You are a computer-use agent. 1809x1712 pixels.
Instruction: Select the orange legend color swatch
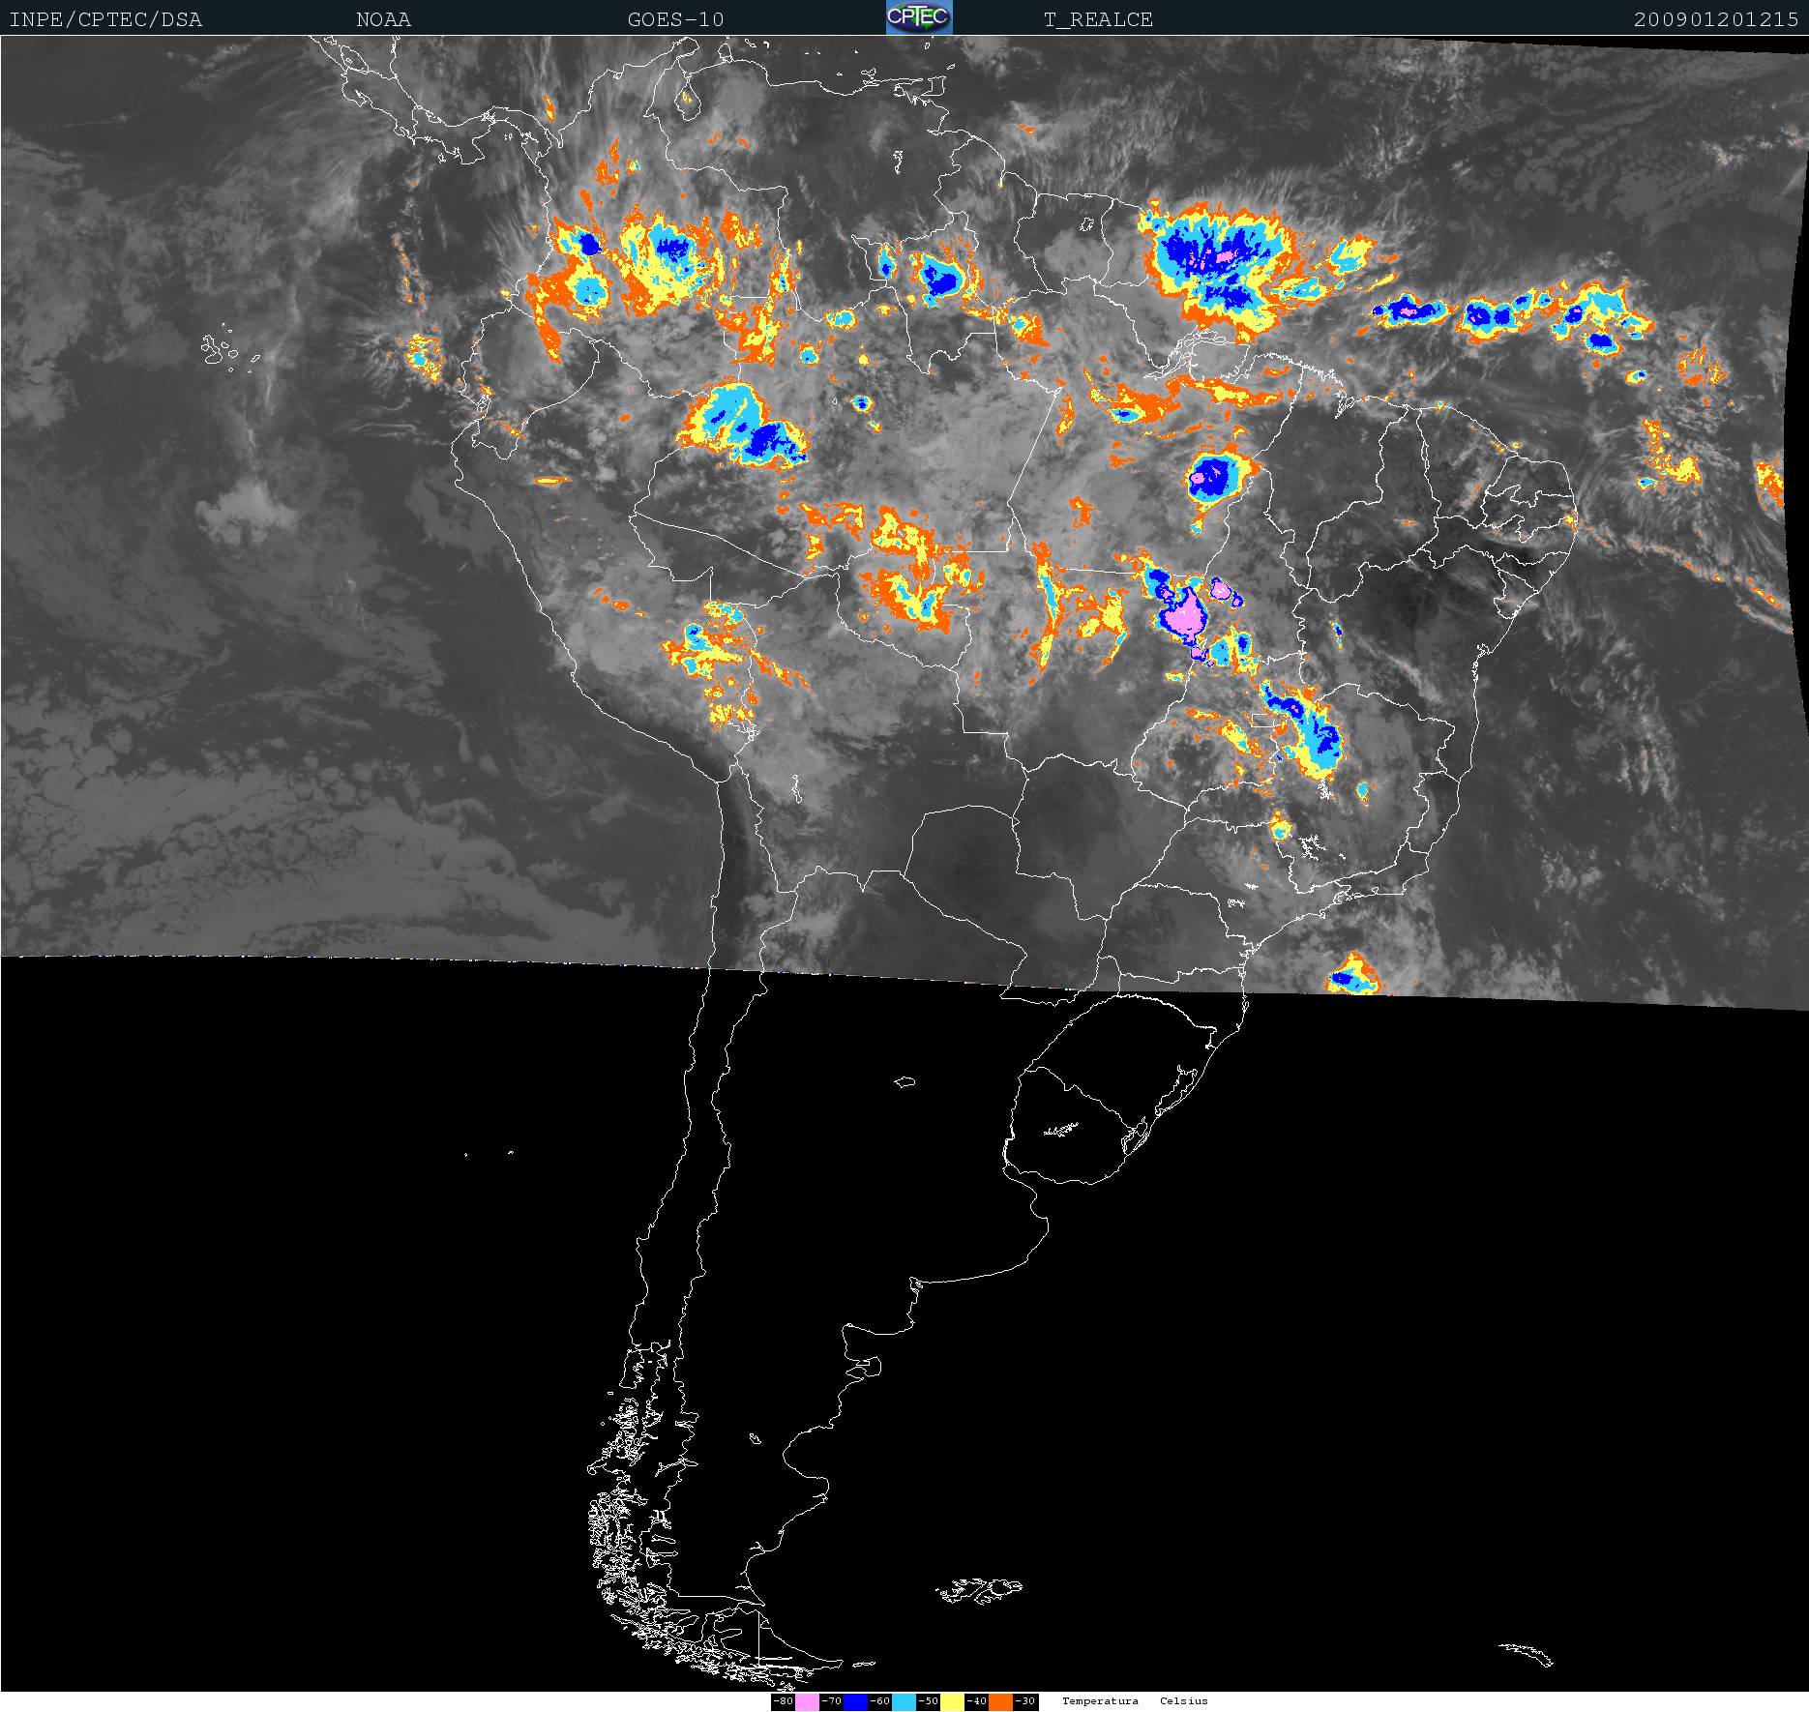[x=1000, y=1701]
